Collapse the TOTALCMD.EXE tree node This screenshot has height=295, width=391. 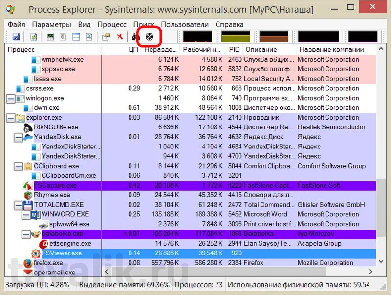(x=18, y=205)
